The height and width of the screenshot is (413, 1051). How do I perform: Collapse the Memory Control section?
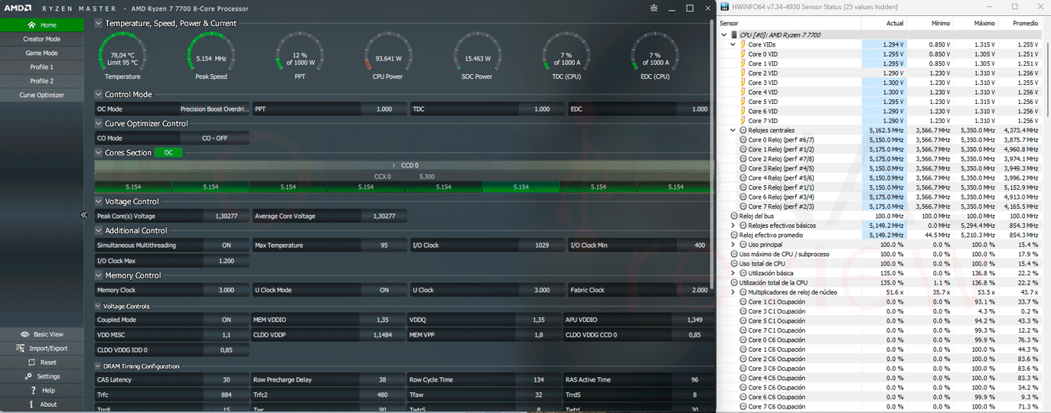pyautogui.click(x=99, y=275)
